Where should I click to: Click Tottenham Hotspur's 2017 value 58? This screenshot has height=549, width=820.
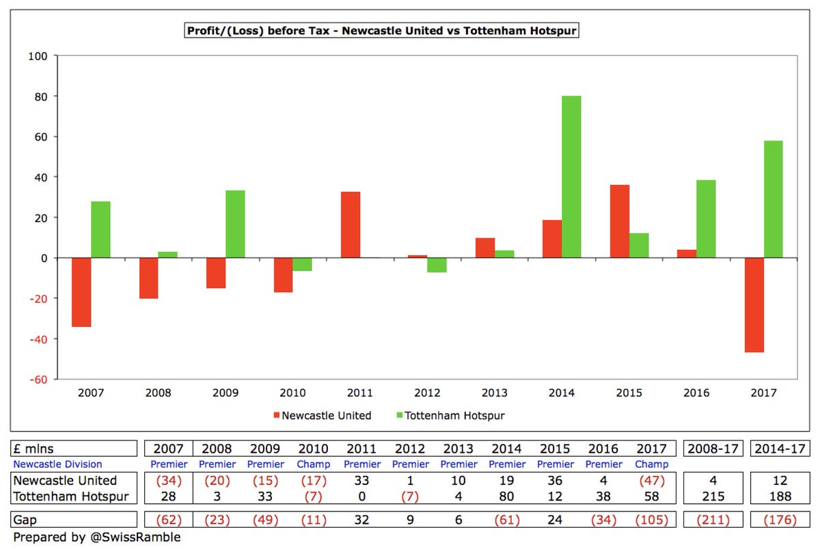click(x=651, y=496)
